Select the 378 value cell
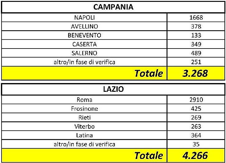Viewport: 226px width, 163px height. tap(196, 26)
